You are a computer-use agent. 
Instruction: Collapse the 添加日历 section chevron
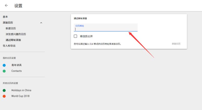pos(41,23)
